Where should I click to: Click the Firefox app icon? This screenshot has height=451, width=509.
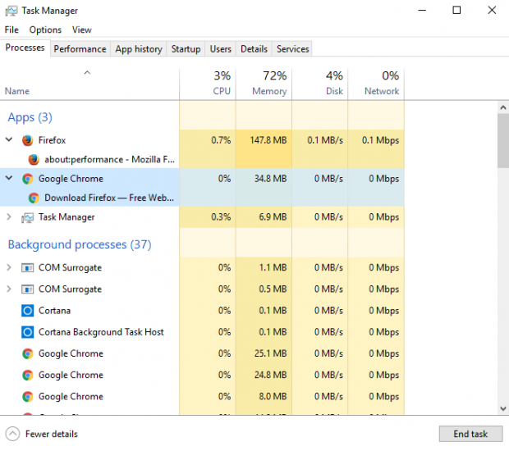coord(27,140)
